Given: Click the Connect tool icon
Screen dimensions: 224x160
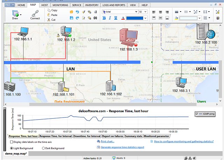Looking at the screenshot, I should pos(35,14).
